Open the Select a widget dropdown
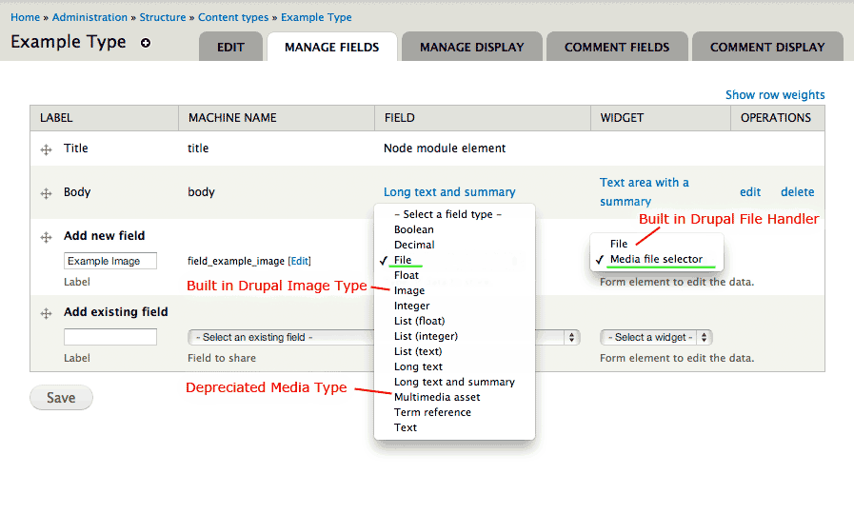This screenshot has width=854, height=514. coord(656,337)
